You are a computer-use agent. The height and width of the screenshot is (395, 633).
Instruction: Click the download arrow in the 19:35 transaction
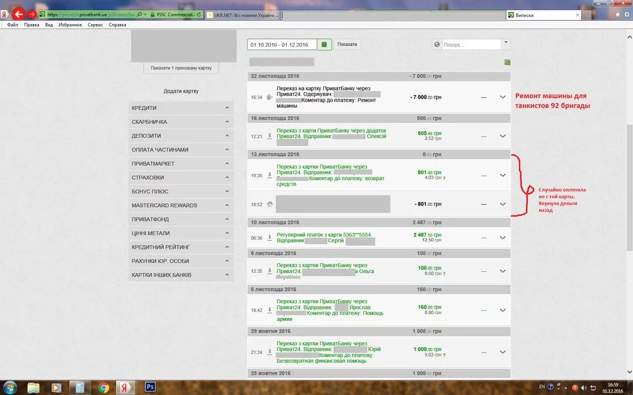269,175
